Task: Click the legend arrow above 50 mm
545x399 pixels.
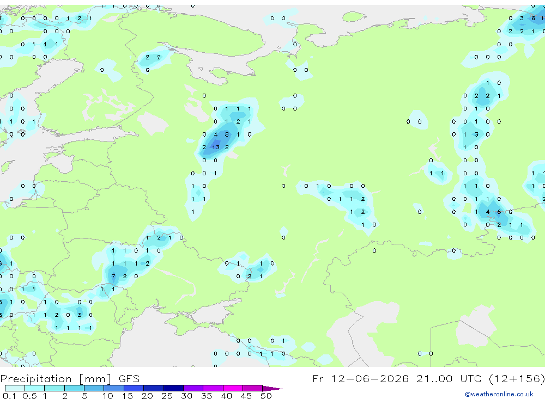Action: pyautogui.click(x=272, y=389)
